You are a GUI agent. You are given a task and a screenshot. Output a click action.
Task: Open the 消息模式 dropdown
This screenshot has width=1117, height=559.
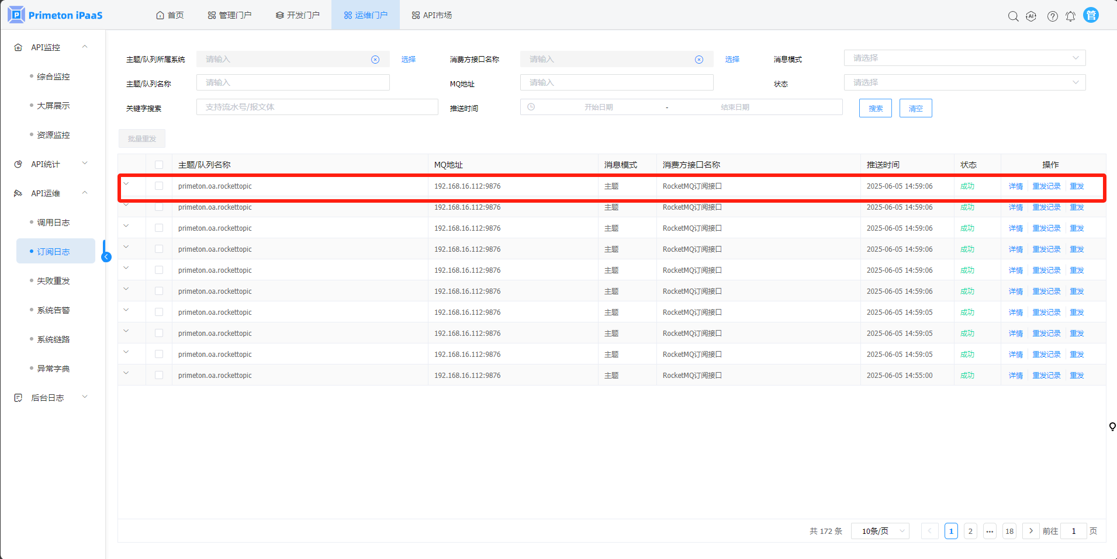(x=964, y=58)
